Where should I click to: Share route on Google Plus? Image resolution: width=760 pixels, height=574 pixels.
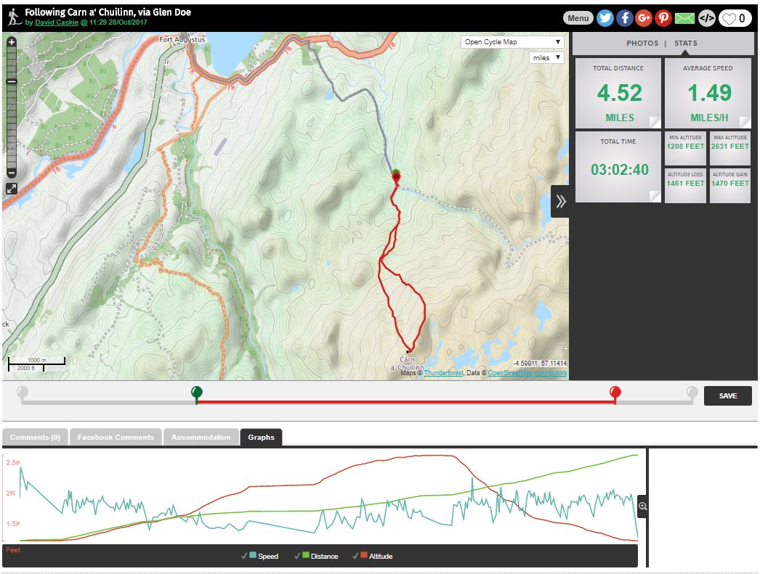coord(644,18)
